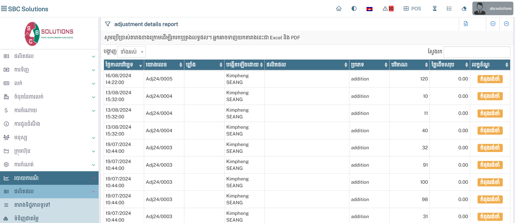Open the notification menu item with info icon
Viewport: 515px width, 223px height.
[x=49, y=124]
